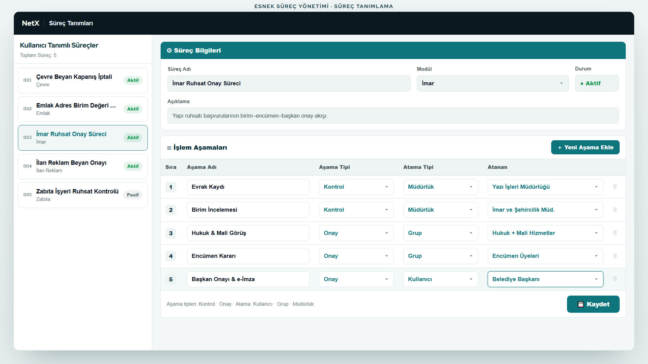Open Atama Tipi dropdown for Hukuk & Mali Görüş

(440, 233)
